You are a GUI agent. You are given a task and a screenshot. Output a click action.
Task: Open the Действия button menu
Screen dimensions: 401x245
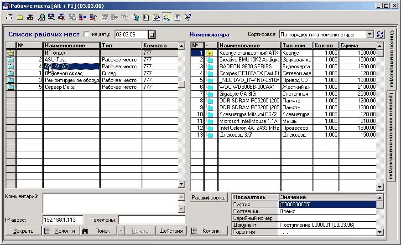(171, 231)
